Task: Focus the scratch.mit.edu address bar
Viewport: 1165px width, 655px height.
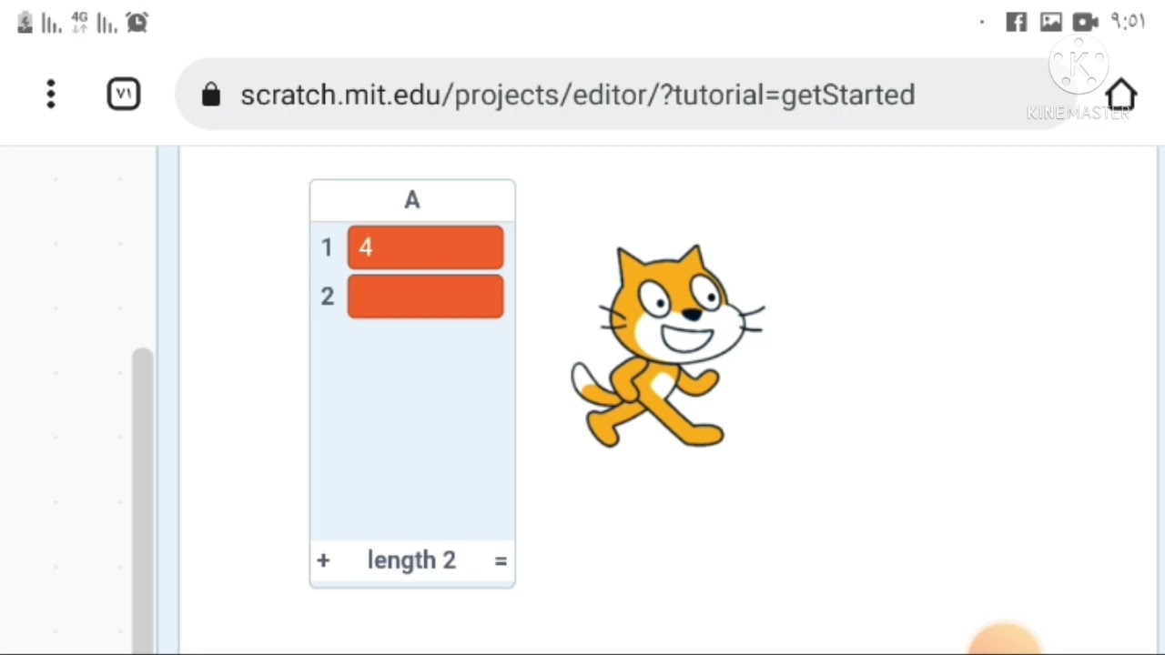Action: pos(577,95)
